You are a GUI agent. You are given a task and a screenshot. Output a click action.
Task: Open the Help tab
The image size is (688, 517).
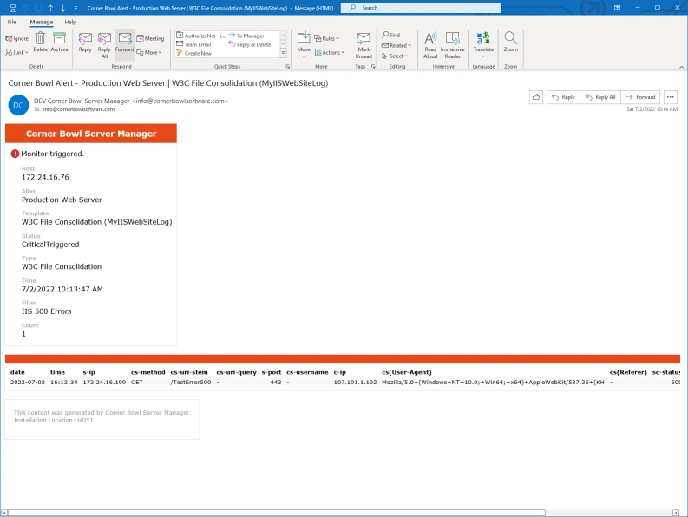click(x=70, y=22)
